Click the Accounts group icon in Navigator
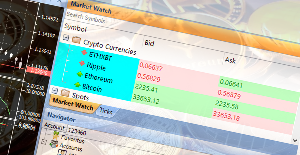 (54, 144)
